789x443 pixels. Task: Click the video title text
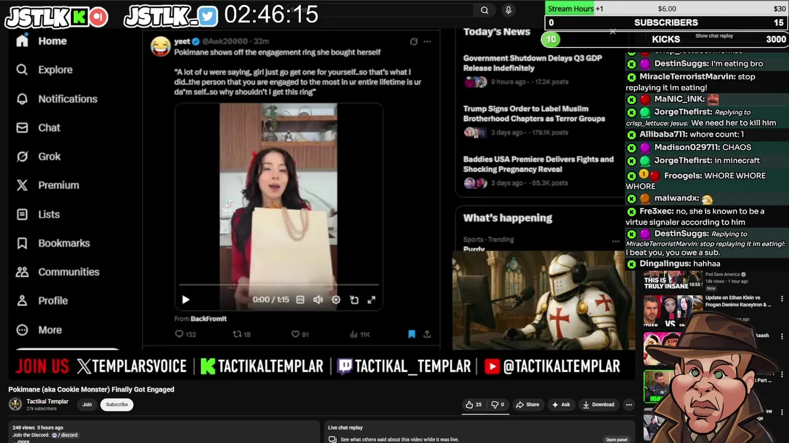(x=91, y=389)
